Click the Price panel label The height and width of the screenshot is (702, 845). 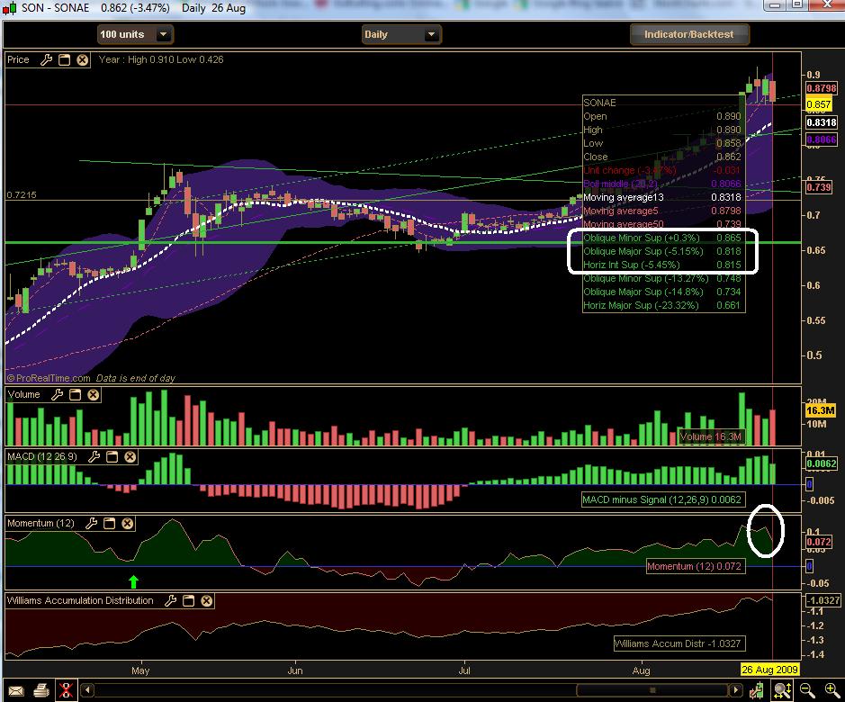click(x=18, y=59)
